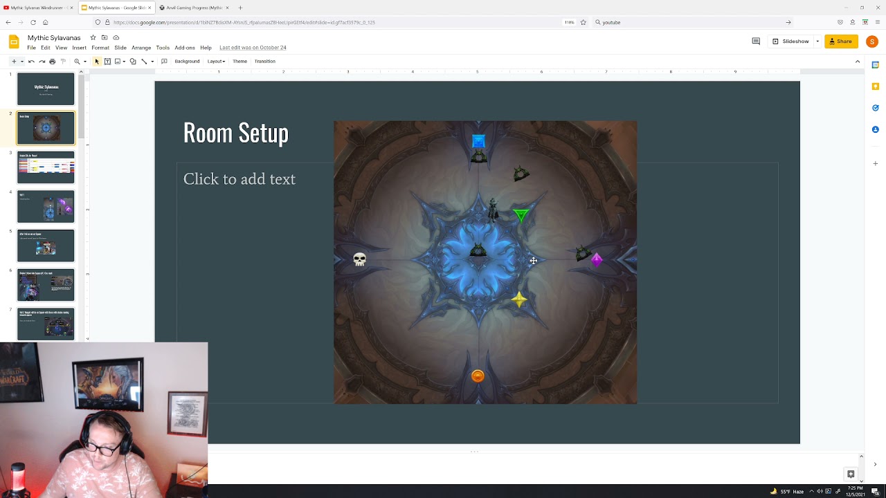Open the Tools menu
The height and width of the screenshot is (498, 886).
tap(163, 48)
